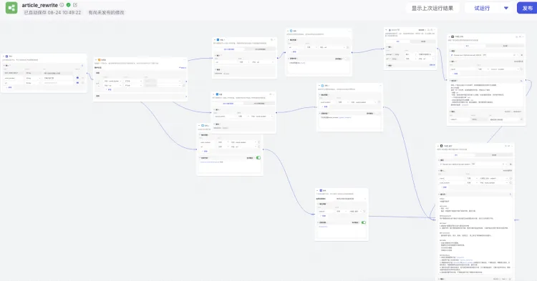Viewport: 537px width, 281px height.
Task: Click the blue example link in plugin node
Action: (432, 65)
